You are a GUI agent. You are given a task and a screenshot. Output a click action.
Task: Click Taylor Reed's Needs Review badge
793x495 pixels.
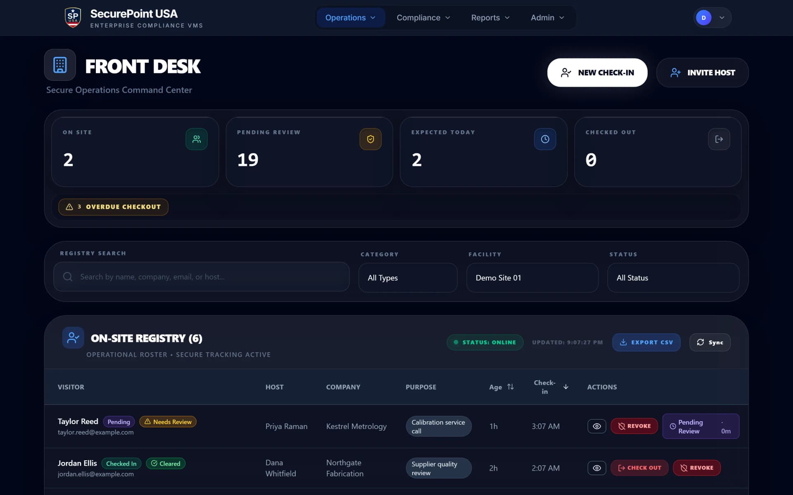[168, 422]
